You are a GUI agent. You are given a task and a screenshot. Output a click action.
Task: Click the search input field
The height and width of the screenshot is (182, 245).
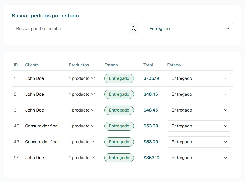click(x=70, y=28)
